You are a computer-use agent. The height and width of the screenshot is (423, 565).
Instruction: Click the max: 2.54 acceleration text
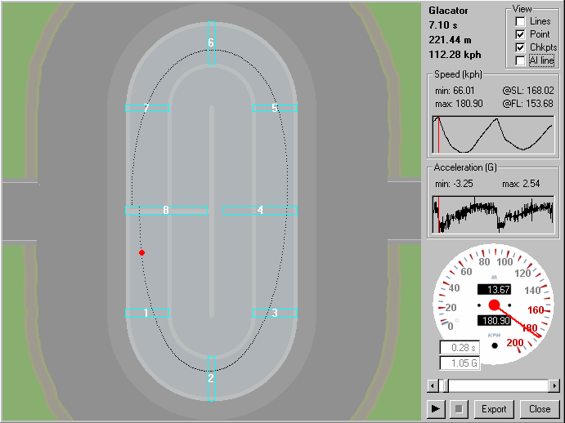521,184
